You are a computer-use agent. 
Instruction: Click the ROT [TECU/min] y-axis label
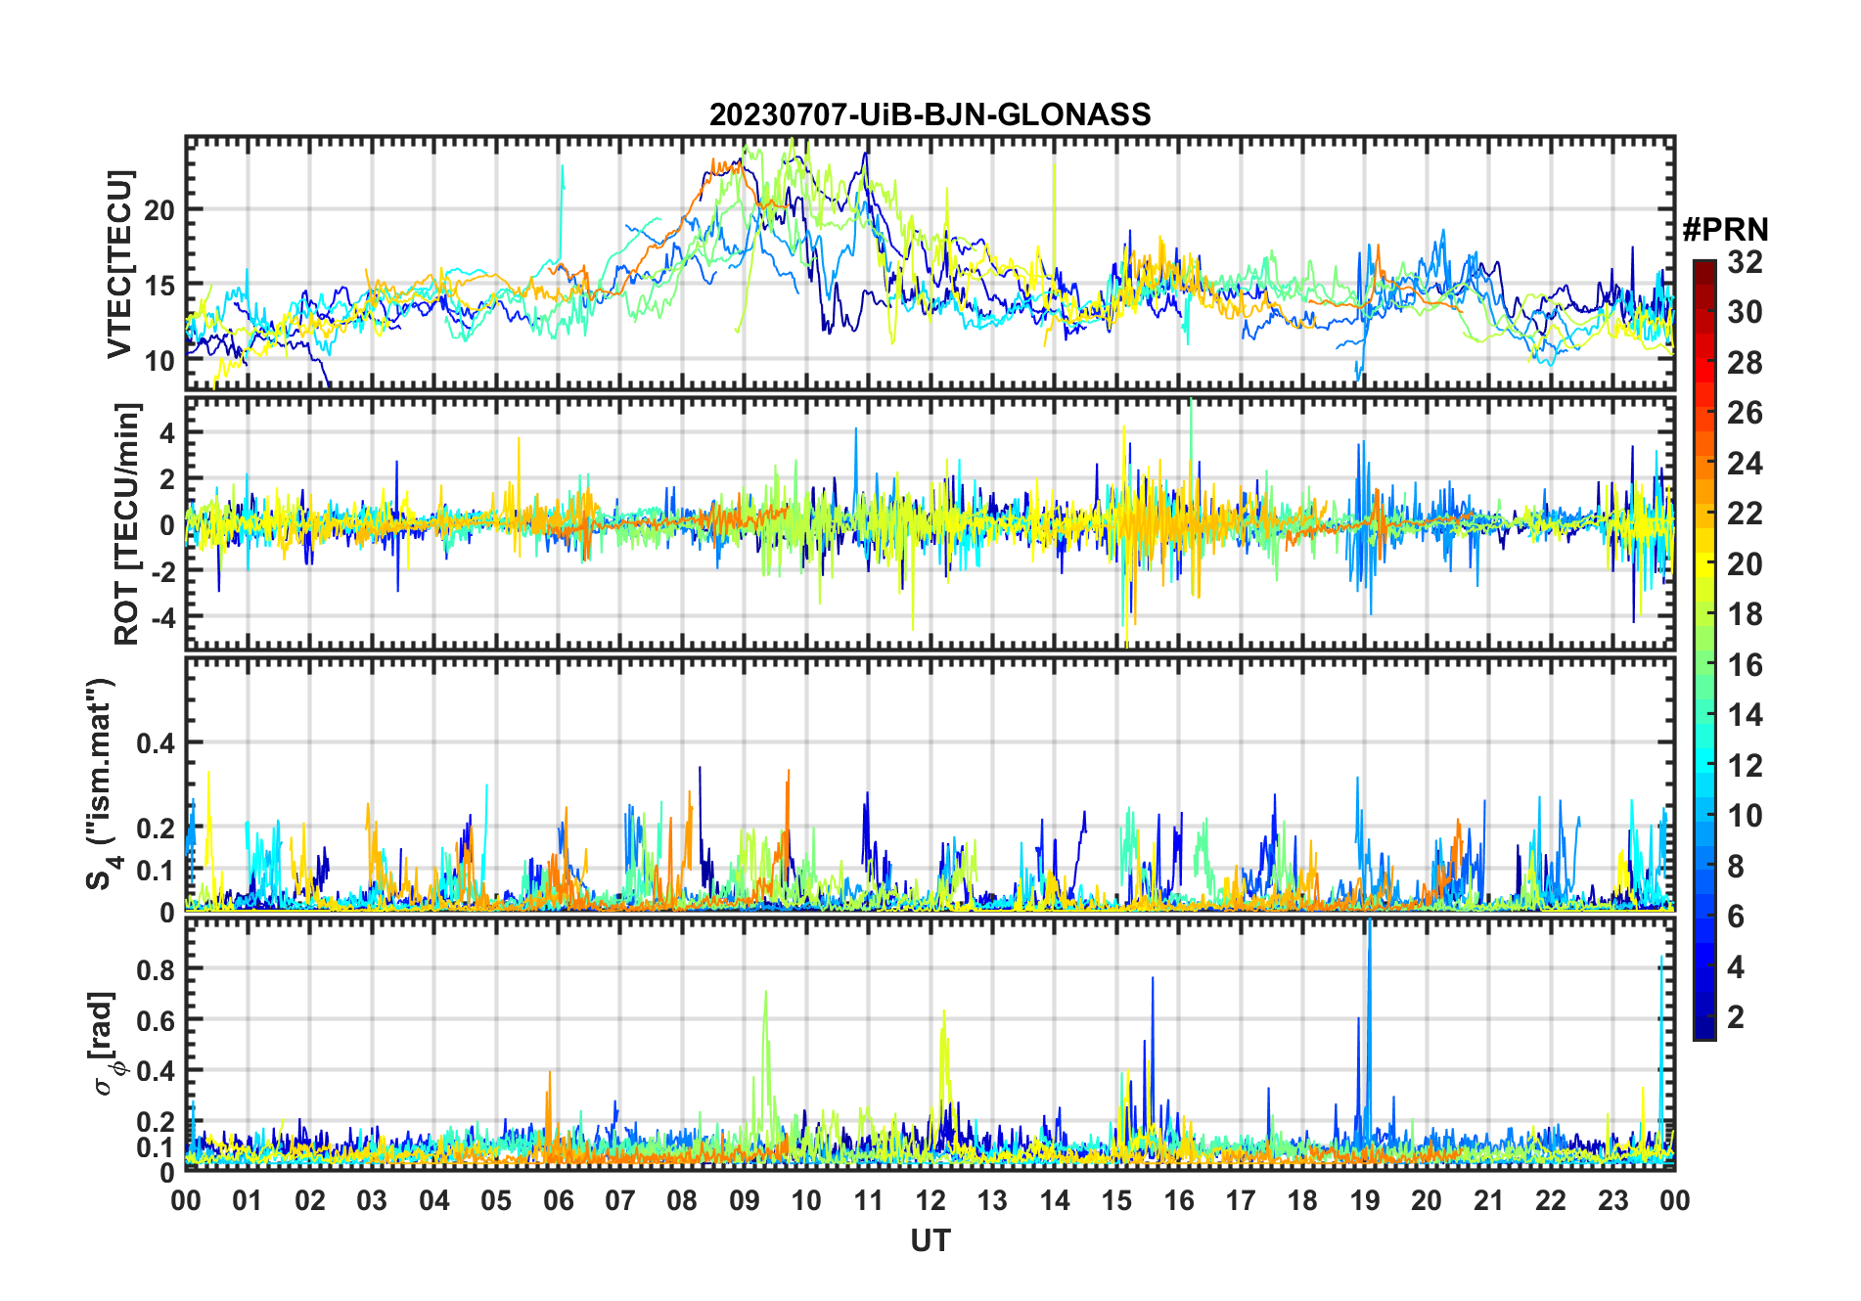pyautogui.click(x=127, y=523)
